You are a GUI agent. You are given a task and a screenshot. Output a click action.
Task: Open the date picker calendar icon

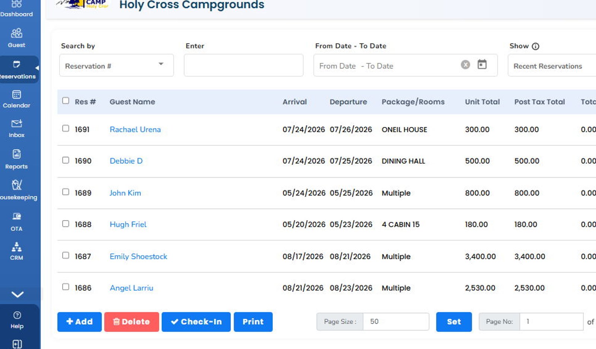point(482,64)
